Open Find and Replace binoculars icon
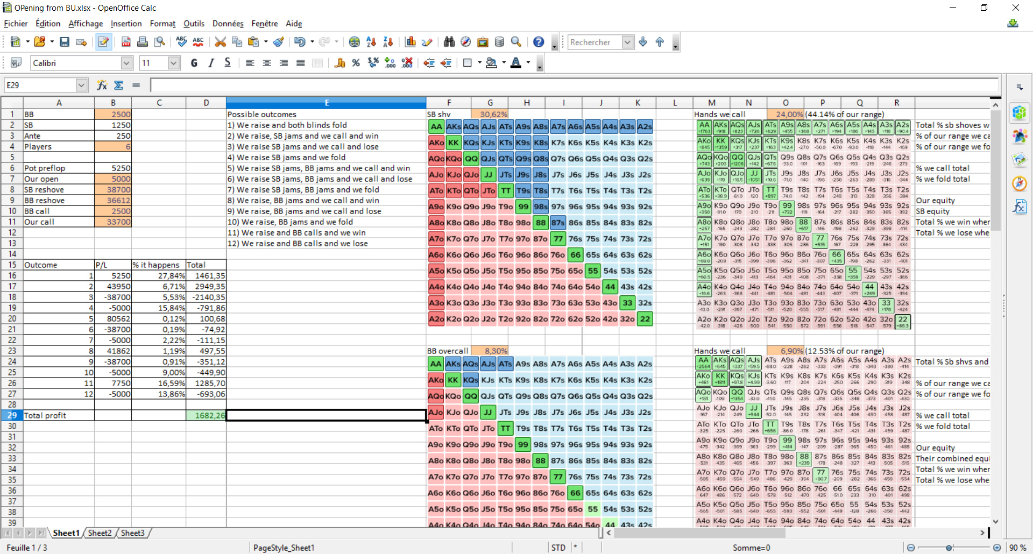Image resolution: width=1033 pixels, height=554 pixels. [x=449, y=42]
